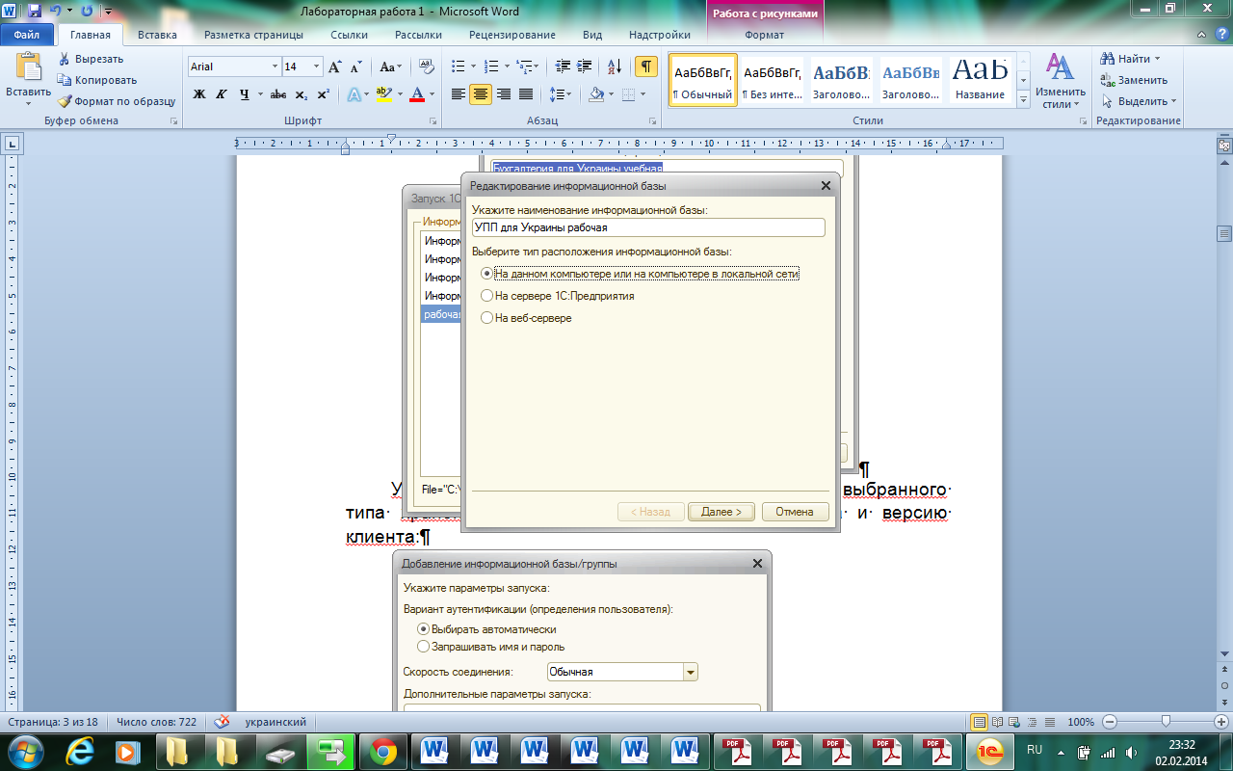Click the 100% zoom level button

[1080, 722]
